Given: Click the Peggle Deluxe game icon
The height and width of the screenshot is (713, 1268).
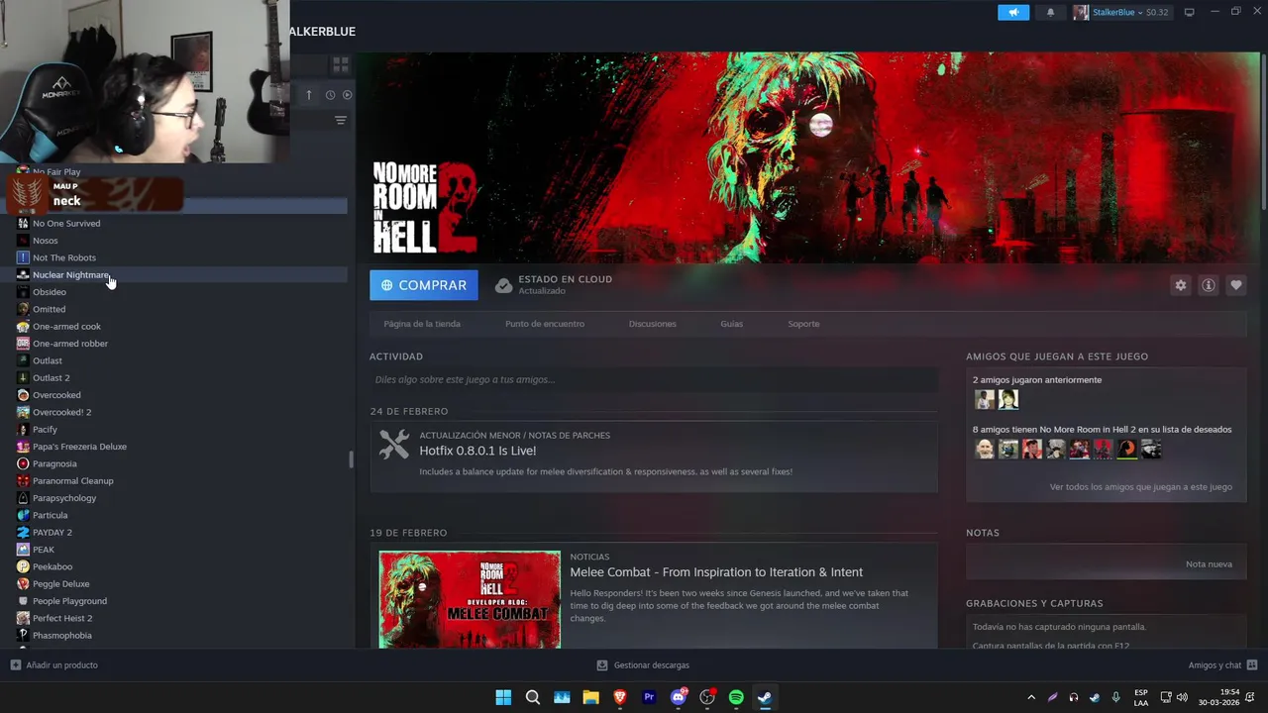Looking at the screenshot, I should 23,583.
